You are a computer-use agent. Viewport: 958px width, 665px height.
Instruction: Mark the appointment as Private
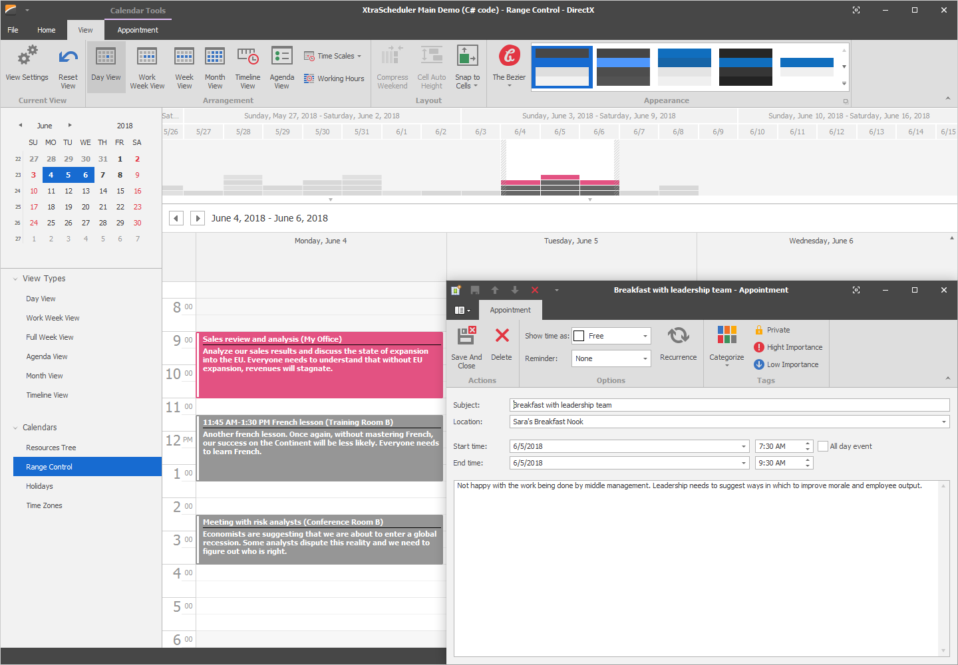click(772, 330)
